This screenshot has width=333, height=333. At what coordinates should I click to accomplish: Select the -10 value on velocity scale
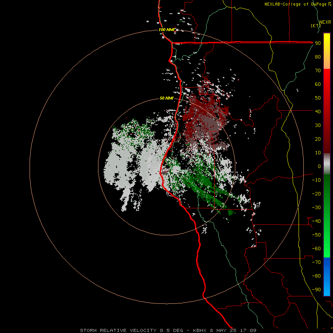[x=316, y=180]
